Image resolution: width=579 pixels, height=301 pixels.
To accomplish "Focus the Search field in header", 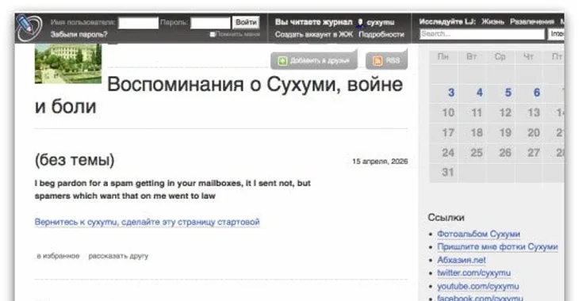I will pos(482,34).
